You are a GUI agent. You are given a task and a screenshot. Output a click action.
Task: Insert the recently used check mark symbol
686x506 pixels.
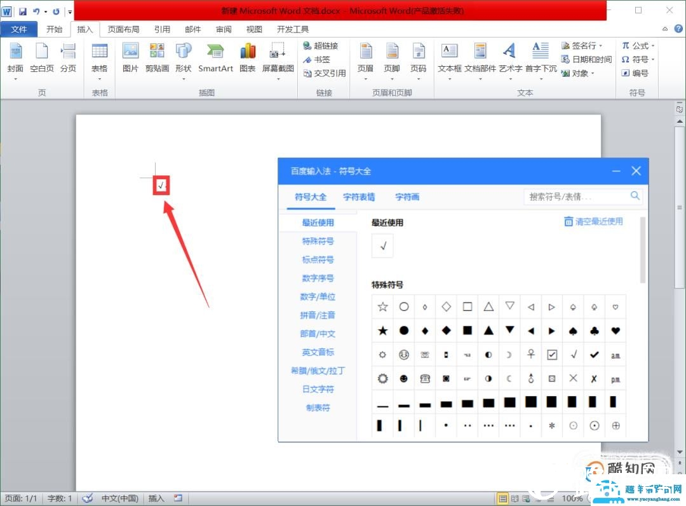[x=382, y=245]
